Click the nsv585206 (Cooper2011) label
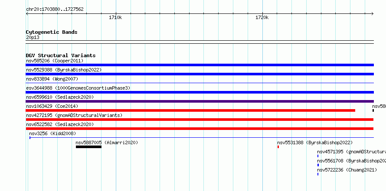The width and height of the screenshot is (386, 191). point(55,61)
